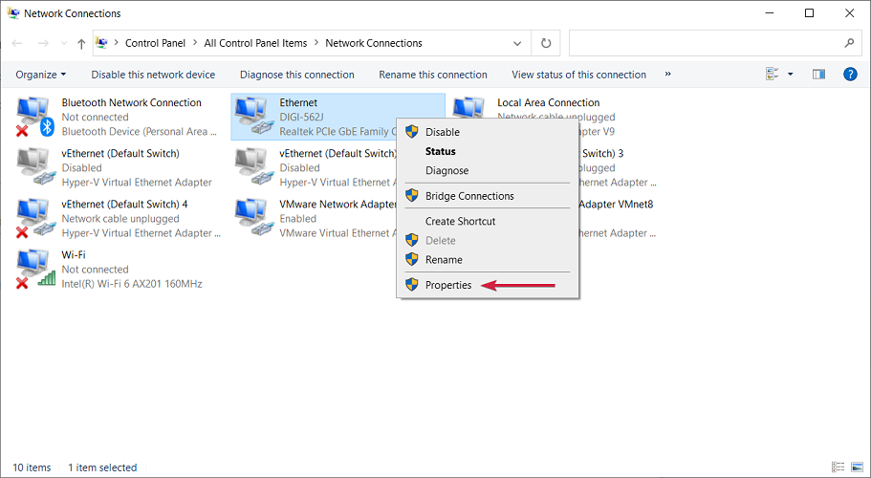Select Bridge Connections in context menu

coord(469,196)
